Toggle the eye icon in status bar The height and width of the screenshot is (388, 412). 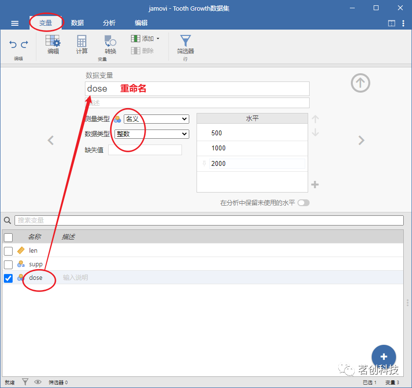[38, 382]
